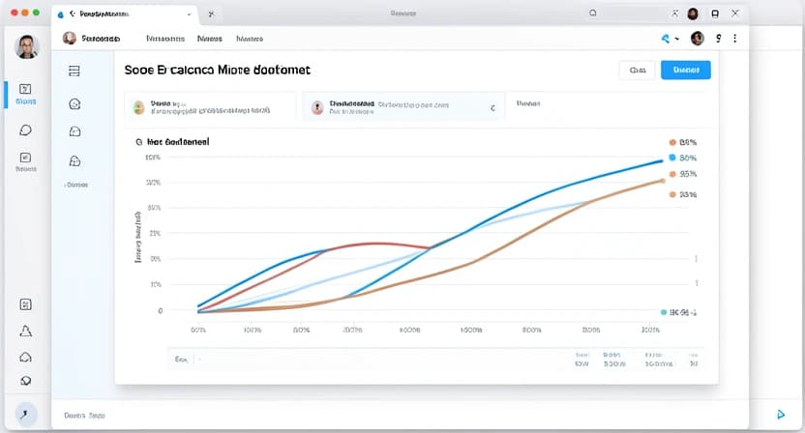Open the three-dot vertical menu at top right

(x=735, y=39)
